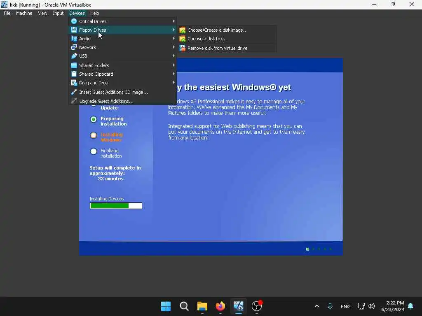Expand the USB submenu arrow
The width and height of the screenshot is (422, 316).
click(x=173, y=56)
